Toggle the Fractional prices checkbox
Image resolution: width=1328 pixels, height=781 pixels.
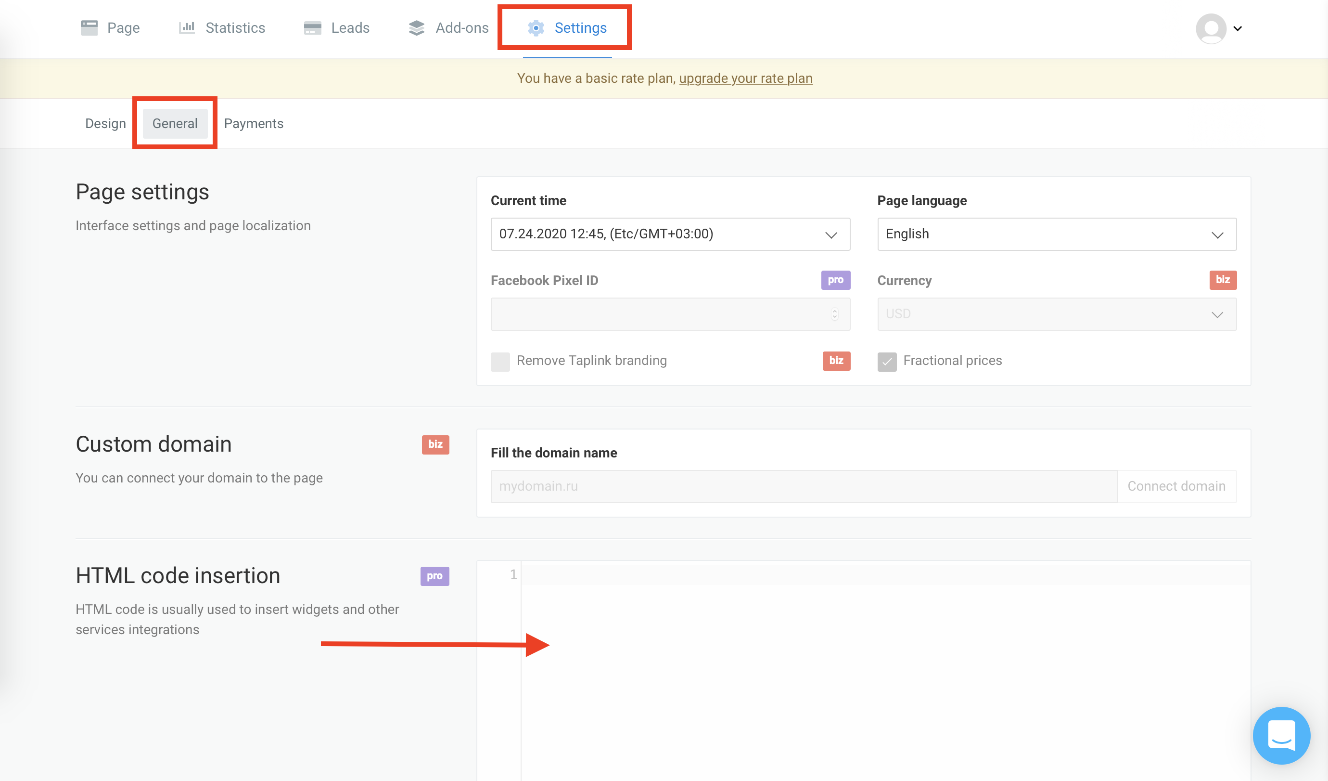[887, 362]
